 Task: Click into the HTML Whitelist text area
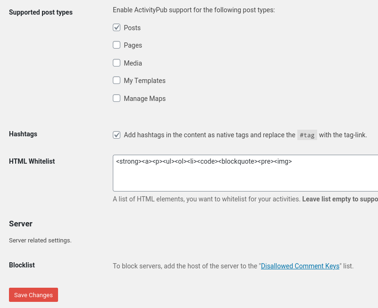click(x=245, y=173)
